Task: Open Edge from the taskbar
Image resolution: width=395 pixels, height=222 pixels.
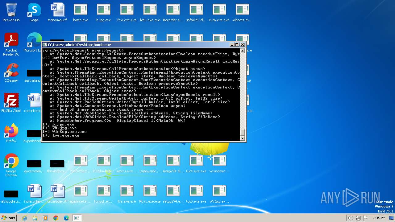Action: (x=66, y=218)
